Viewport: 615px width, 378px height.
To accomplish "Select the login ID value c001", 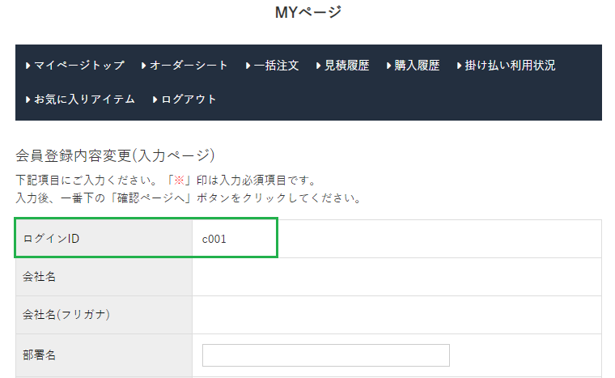I will (214, 239).
